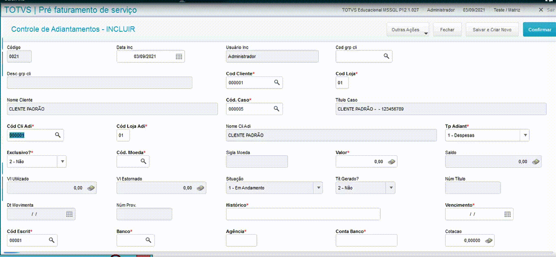556x257 pixels.
Task: Click calculator icon in Cotacao field
Action: click(489, 240)
